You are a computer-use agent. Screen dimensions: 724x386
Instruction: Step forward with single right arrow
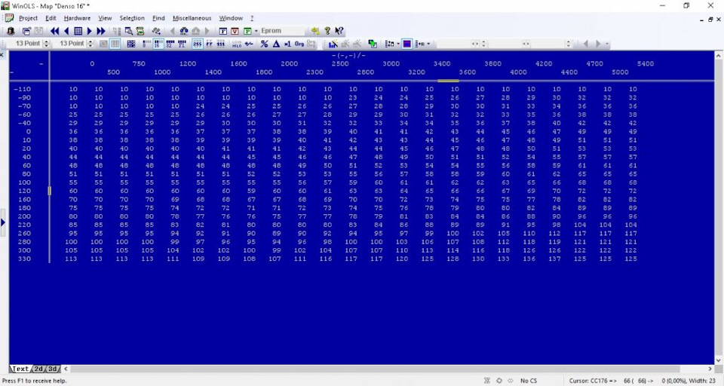90,31
